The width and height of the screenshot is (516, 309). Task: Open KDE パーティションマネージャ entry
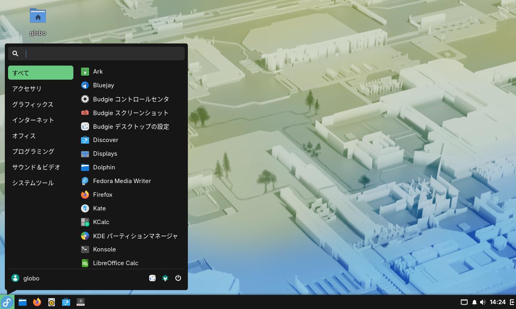135,236
